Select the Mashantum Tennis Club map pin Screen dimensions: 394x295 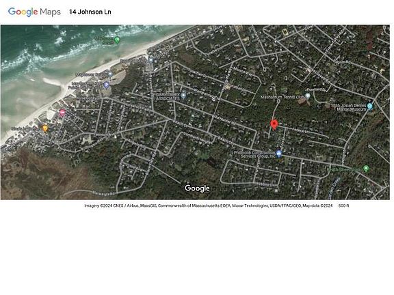307,96
